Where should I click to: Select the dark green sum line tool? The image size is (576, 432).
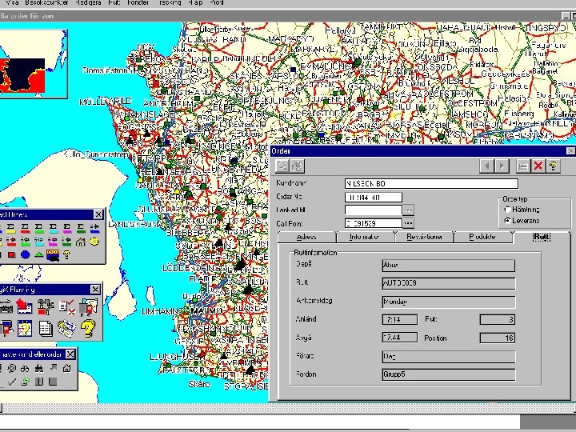[x=81, y=229]
